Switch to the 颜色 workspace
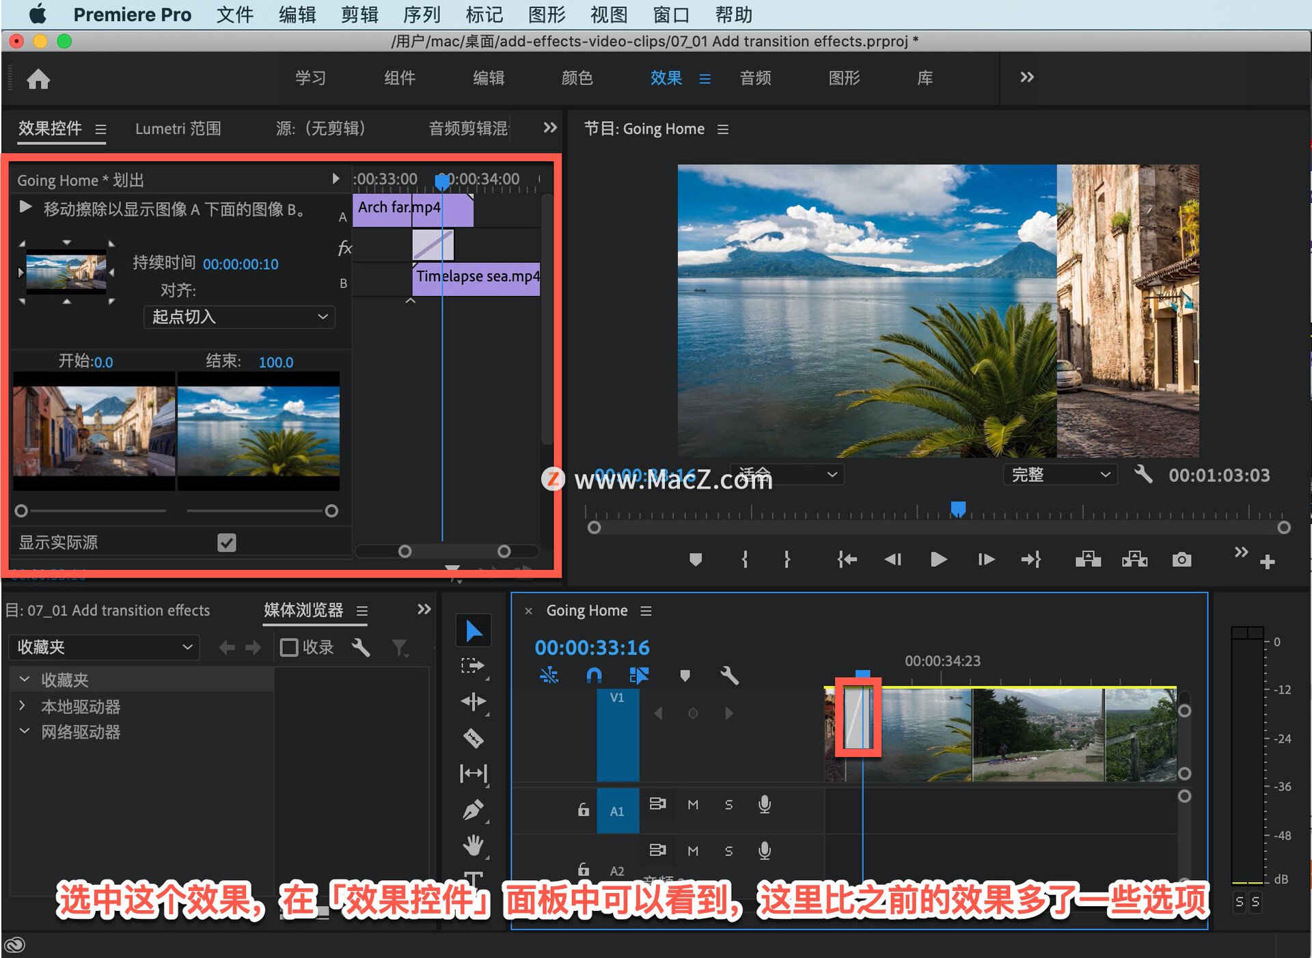The image size is (1312, 958). click(577, 78)
